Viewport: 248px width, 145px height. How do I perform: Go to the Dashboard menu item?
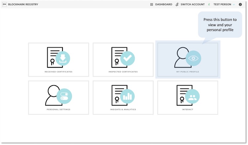click(164, 4)
